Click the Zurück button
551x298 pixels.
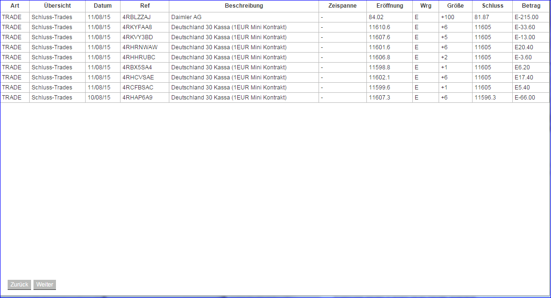(x=19, y=285)
